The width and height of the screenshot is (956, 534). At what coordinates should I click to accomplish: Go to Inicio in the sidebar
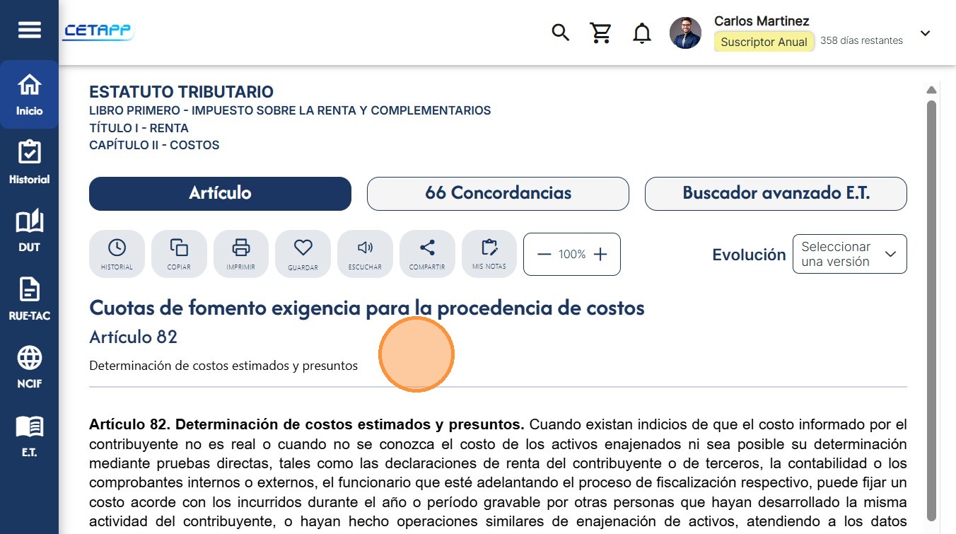tap(29, 94)
